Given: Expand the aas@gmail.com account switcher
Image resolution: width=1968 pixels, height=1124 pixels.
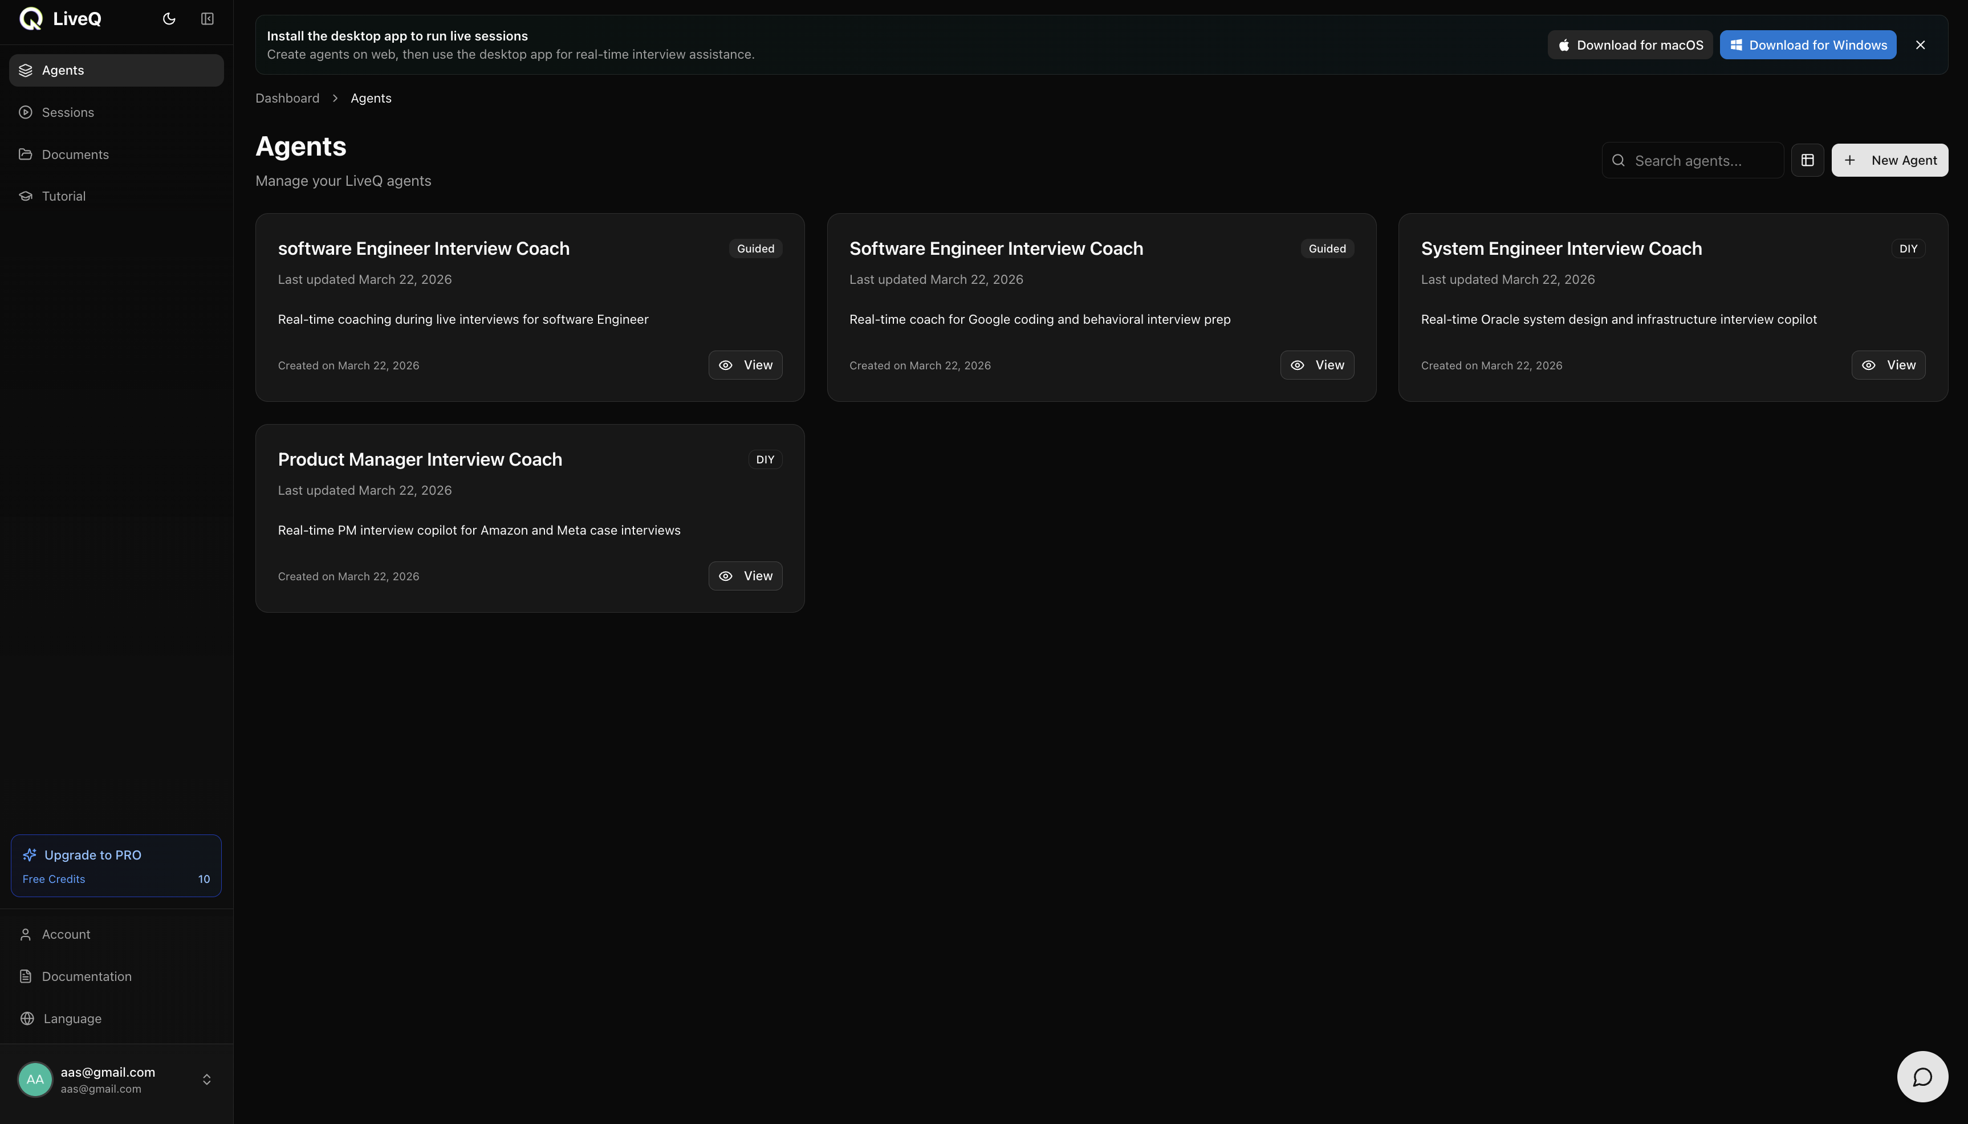Looking at the screenshot, I should (206, 1078).
